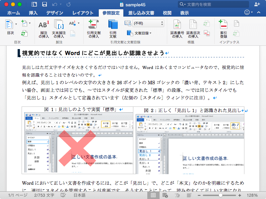Switch to the 差し込み文書 tab
This screenshot has width=266, height=199.
(141, 13)
